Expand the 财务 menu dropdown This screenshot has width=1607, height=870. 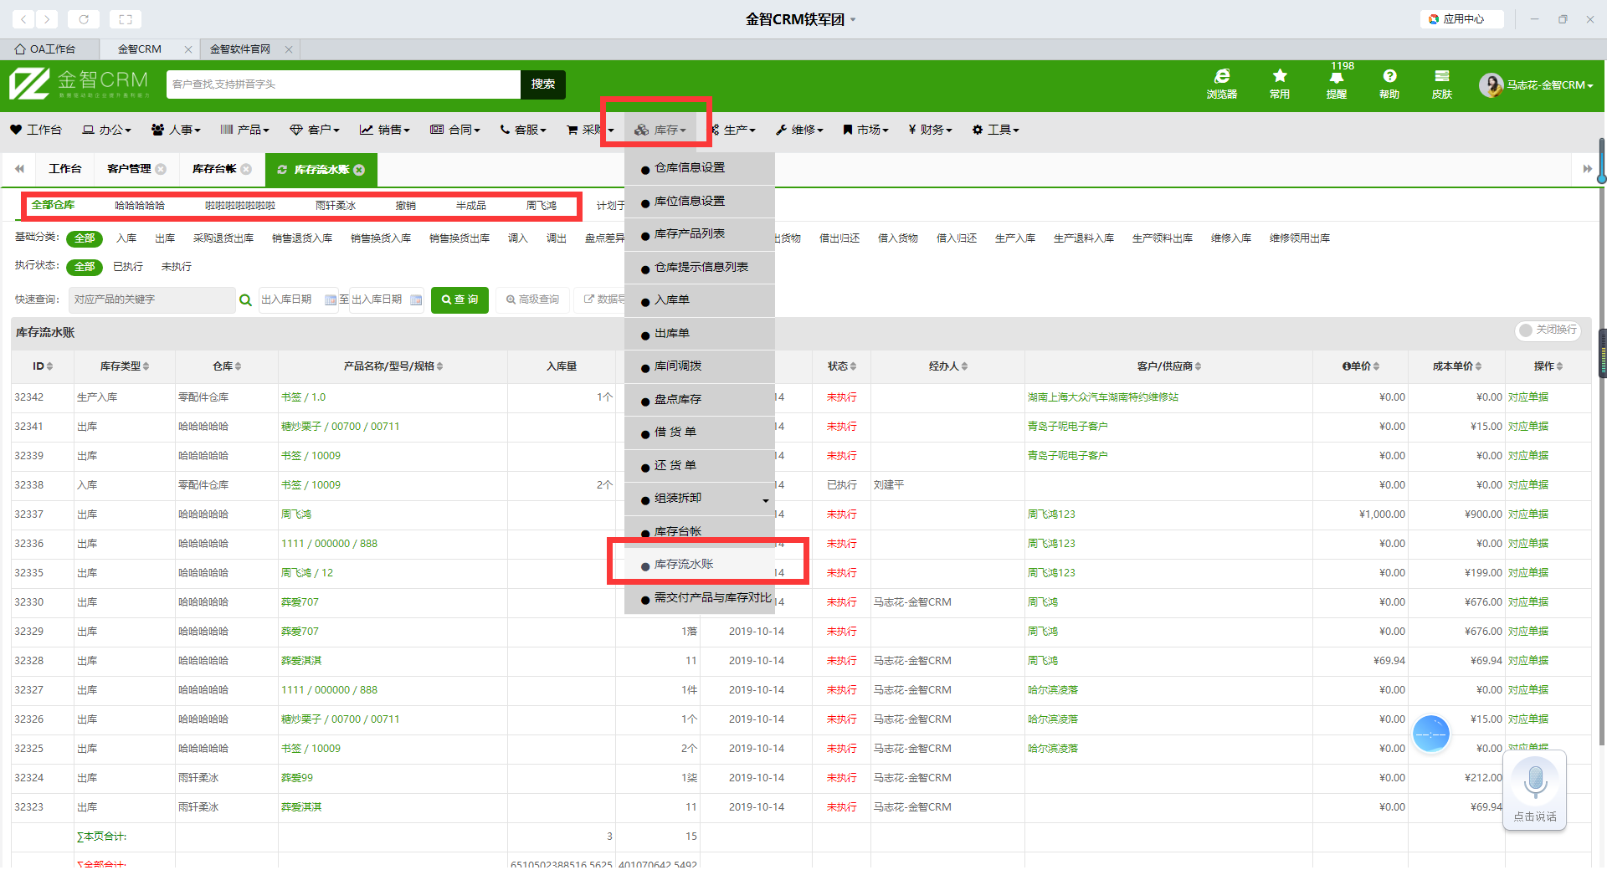pos(931,130)
